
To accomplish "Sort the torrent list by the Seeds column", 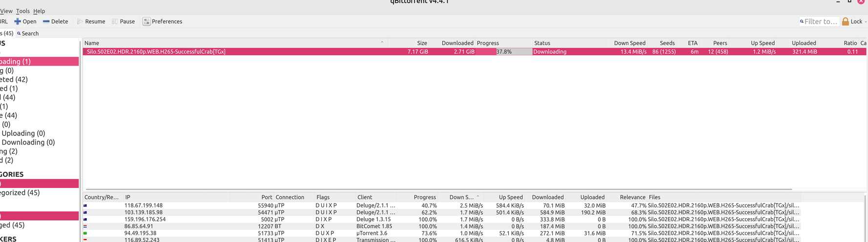I will tap(667, 43).
